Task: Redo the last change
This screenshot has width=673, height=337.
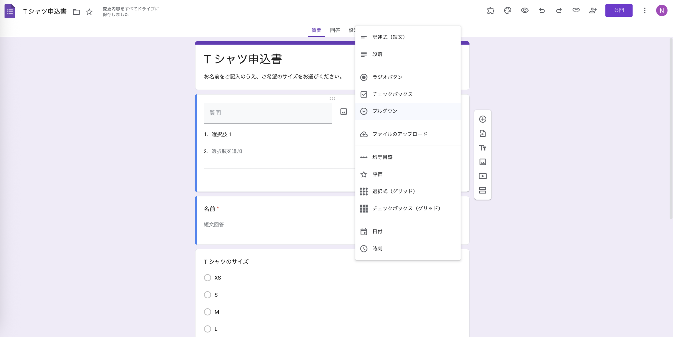Action: tap(559, 11)
